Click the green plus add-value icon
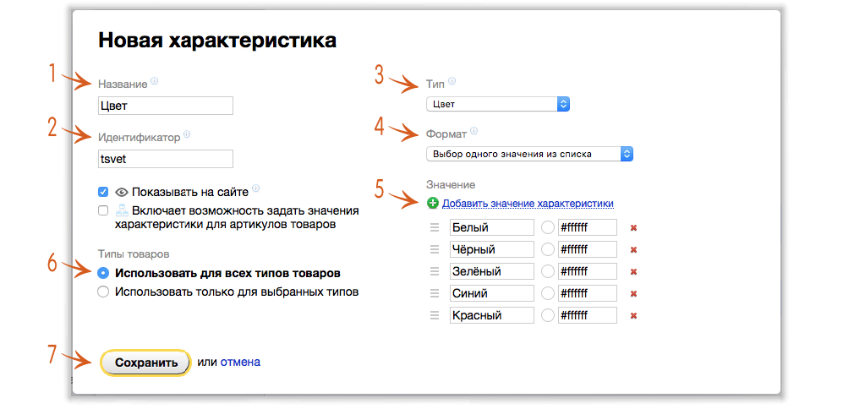Image resolution: width=854 pixels, height=409 pixels. click(432, 203)
